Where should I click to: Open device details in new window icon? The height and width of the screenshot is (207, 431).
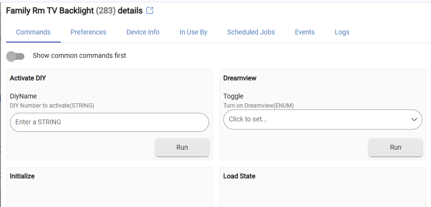[150, 11]
